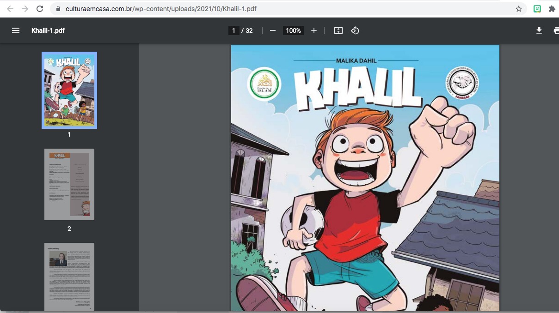
Task: Open the green browser extension icon
Action: point(537,9)
